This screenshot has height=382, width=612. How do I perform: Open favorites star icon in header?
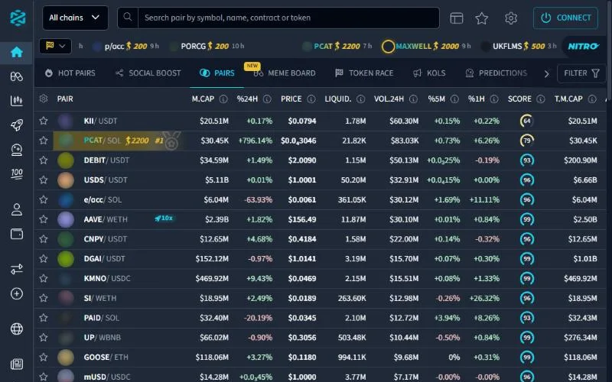[482, 18]
